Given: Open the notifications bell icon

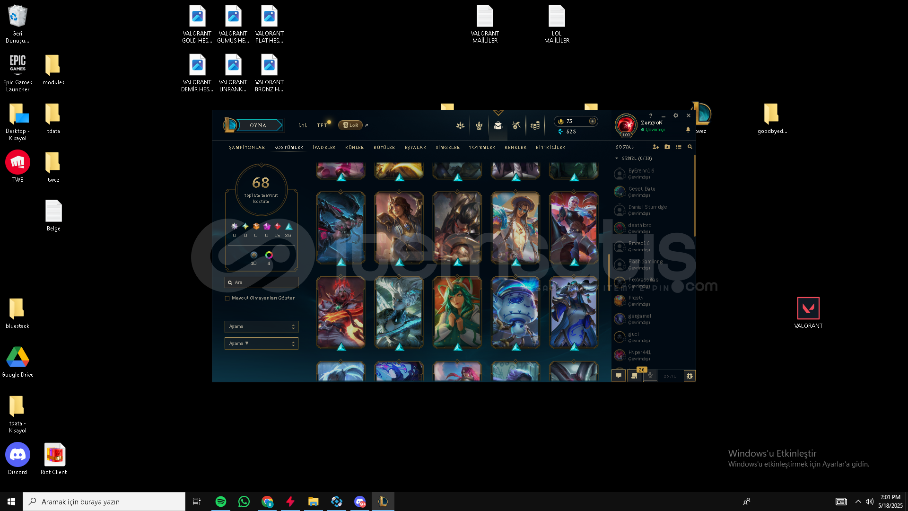Looking at the screenshot, I should click(688, 130).
